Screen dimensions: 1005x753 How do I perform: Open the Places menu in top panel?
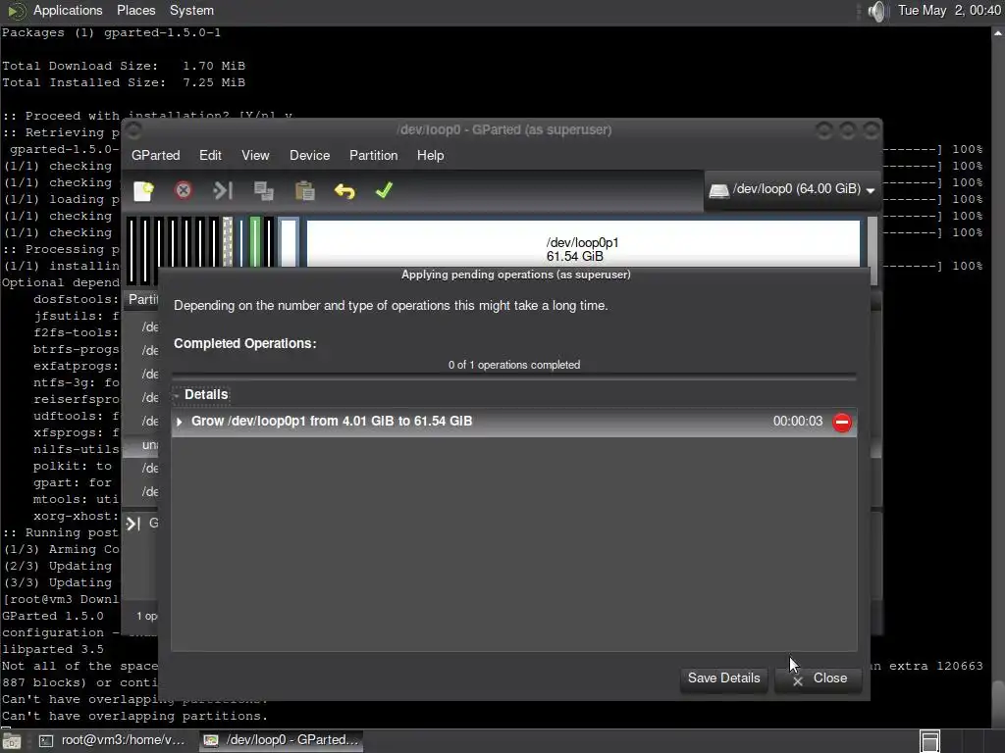pyautogui.click(x=135, y=10)
